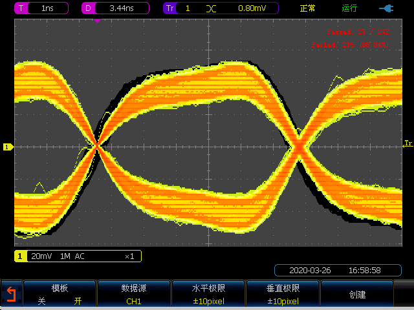Open the 数据源 CH1 source selector
The width and height of the screenshot is (414, 310).
134,294
